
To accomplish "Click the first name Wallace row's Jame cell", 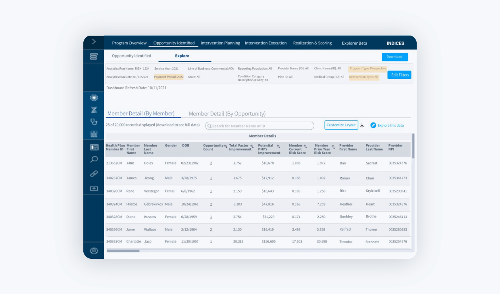I will (131, 230).
